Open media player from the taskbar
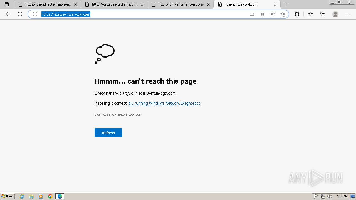356x200 pixels. pos(41,196)
